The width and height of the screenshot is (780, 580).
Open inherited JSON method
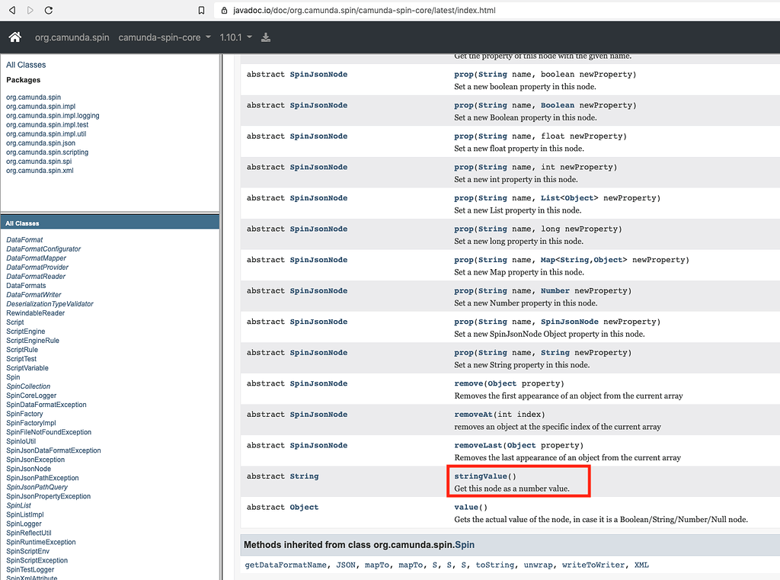click(346, 565)
